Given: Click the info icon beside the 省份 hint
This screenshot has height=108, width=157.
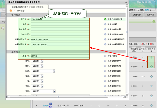Looking at the screenshot, I should (x=105, y=76).
